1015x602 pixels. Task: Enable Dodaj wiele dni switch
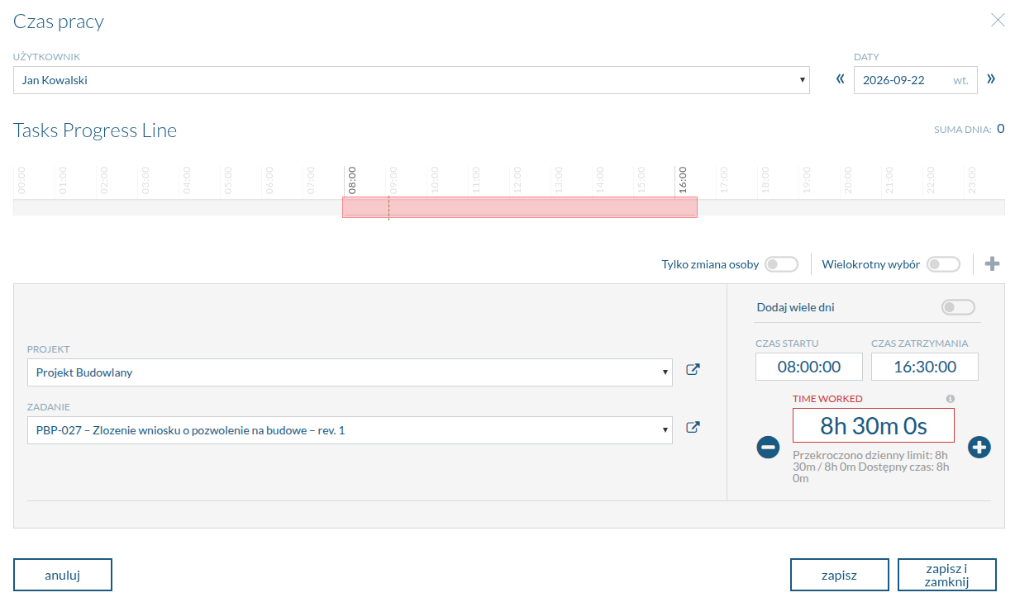pos(958,307)
